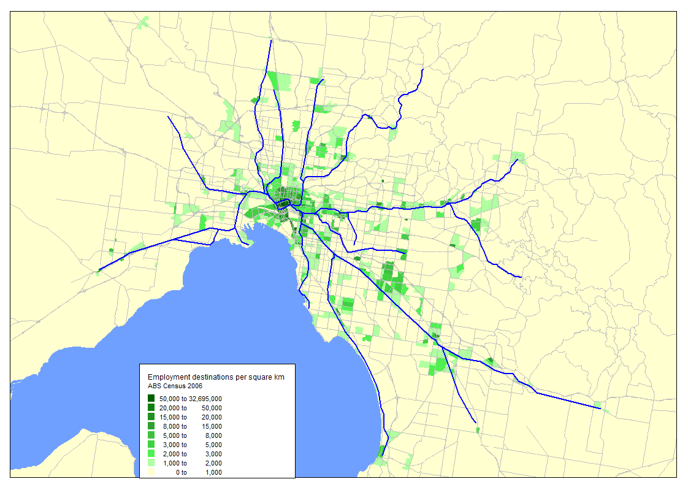Viewport: 688px width, 487px height.
Task: Select the southwestern tip of the western rail line
Action: pyautogui.click(x=99, y=269)
